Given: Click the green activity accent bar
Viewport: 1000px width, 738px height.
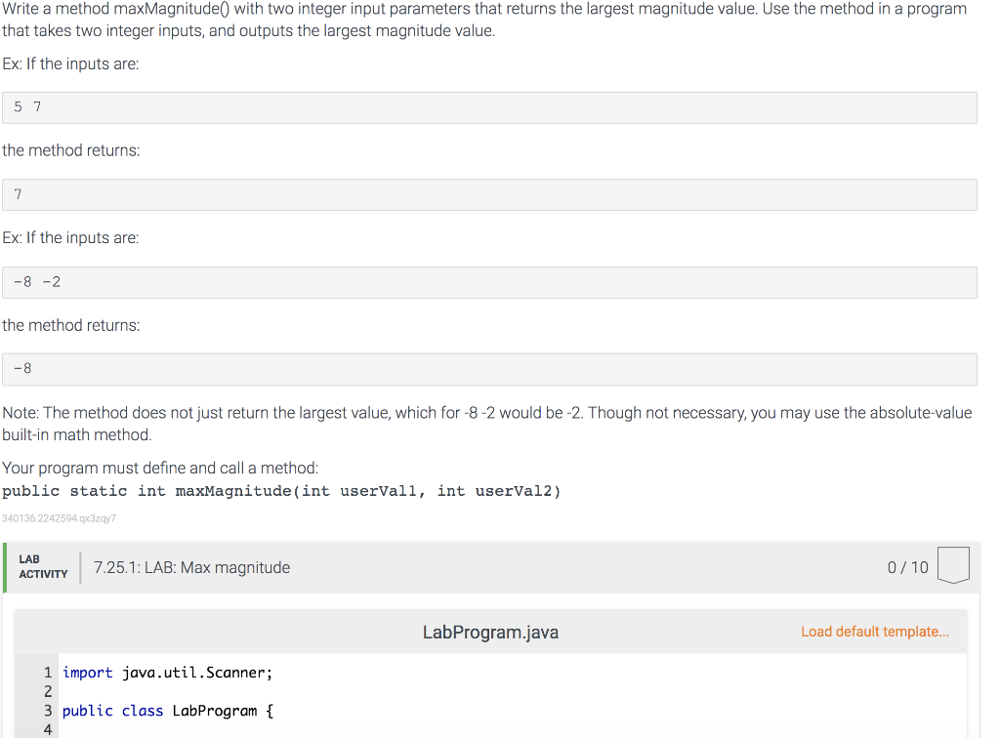Looking at the screenshot, I should click(7, 567).
